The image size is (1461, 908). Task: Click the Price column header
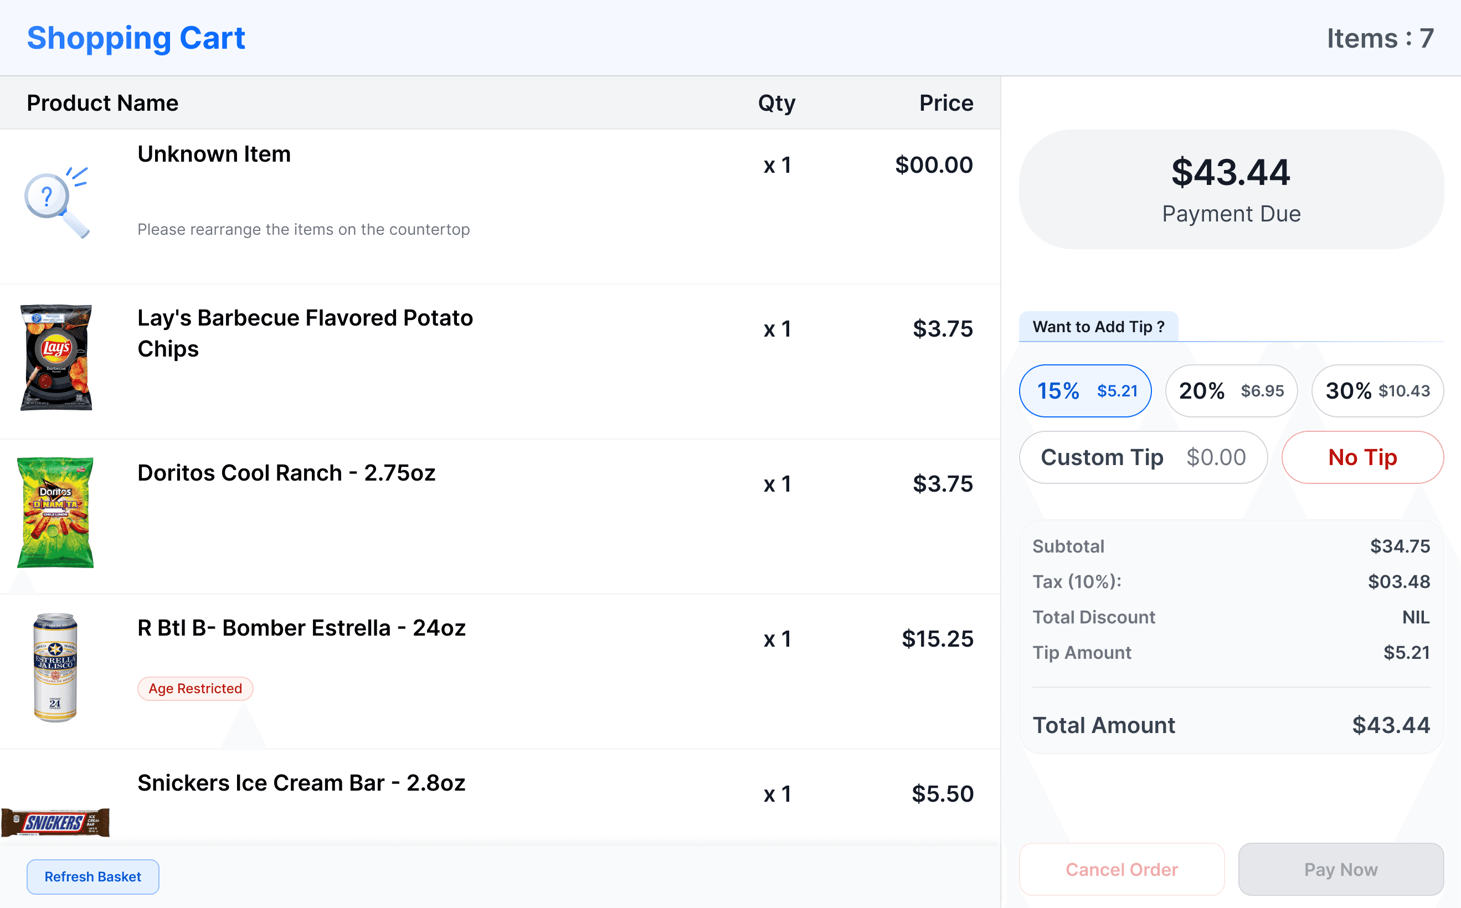[x=946, y=104]
